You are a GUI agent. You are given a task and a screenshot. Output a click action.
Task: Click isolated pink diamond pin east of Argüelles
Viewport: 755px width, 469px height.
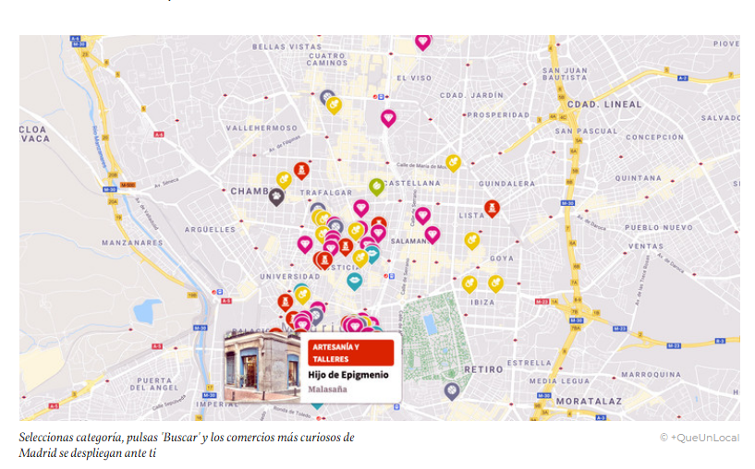click(x=305, y=245)
